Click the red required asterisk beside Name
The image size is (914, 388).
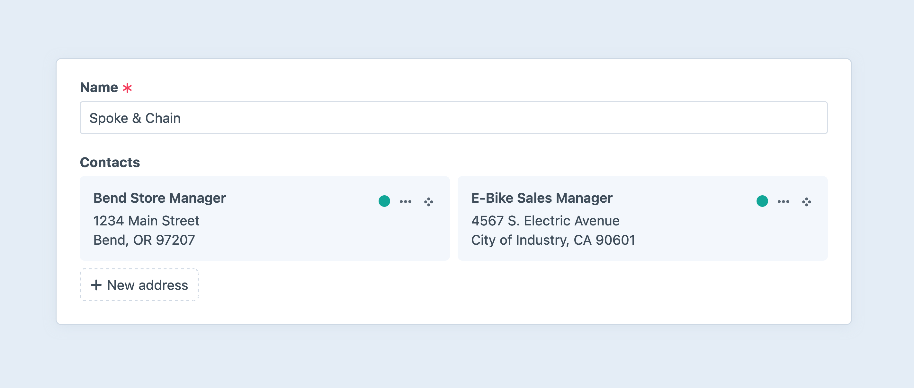point(127,88)
